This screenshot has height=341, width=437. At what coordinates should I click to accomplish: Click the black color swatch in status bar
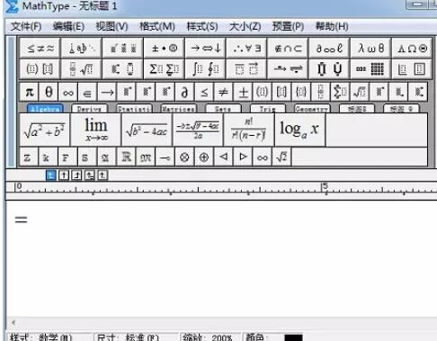point(293,337)
